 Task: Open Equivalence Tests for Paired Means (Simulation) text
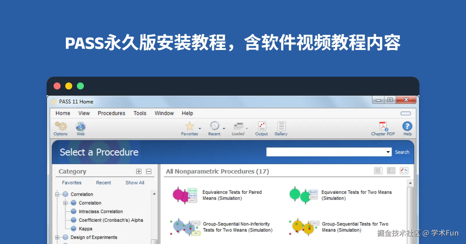[232, 195]
